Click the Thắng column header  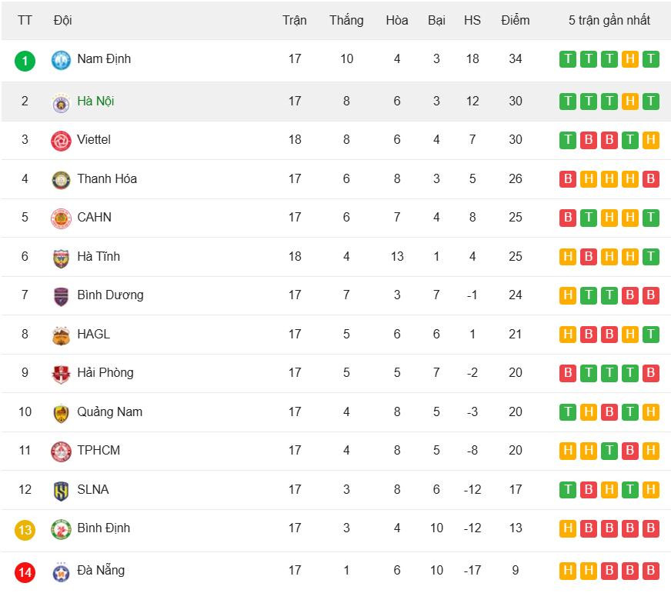(x=346, y=20)
